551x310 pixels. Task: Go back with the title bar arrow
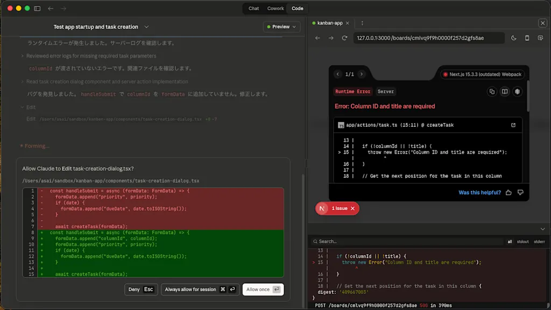[51, 9]
